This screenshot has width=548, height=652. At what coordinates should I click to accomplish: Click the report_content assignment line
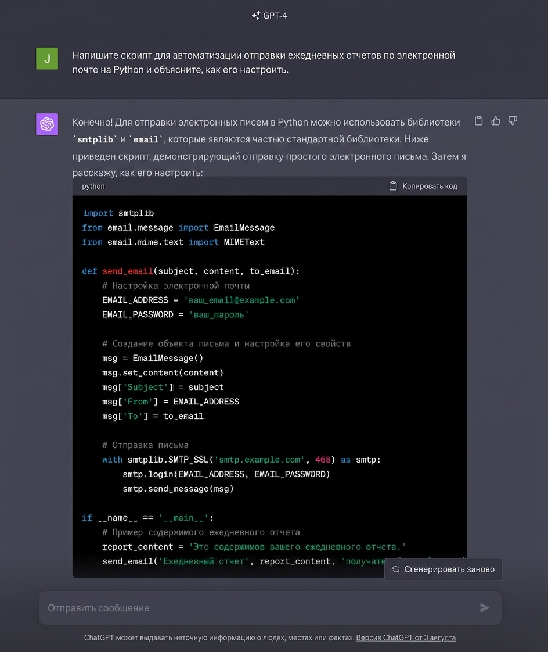(x=254, y=547)
